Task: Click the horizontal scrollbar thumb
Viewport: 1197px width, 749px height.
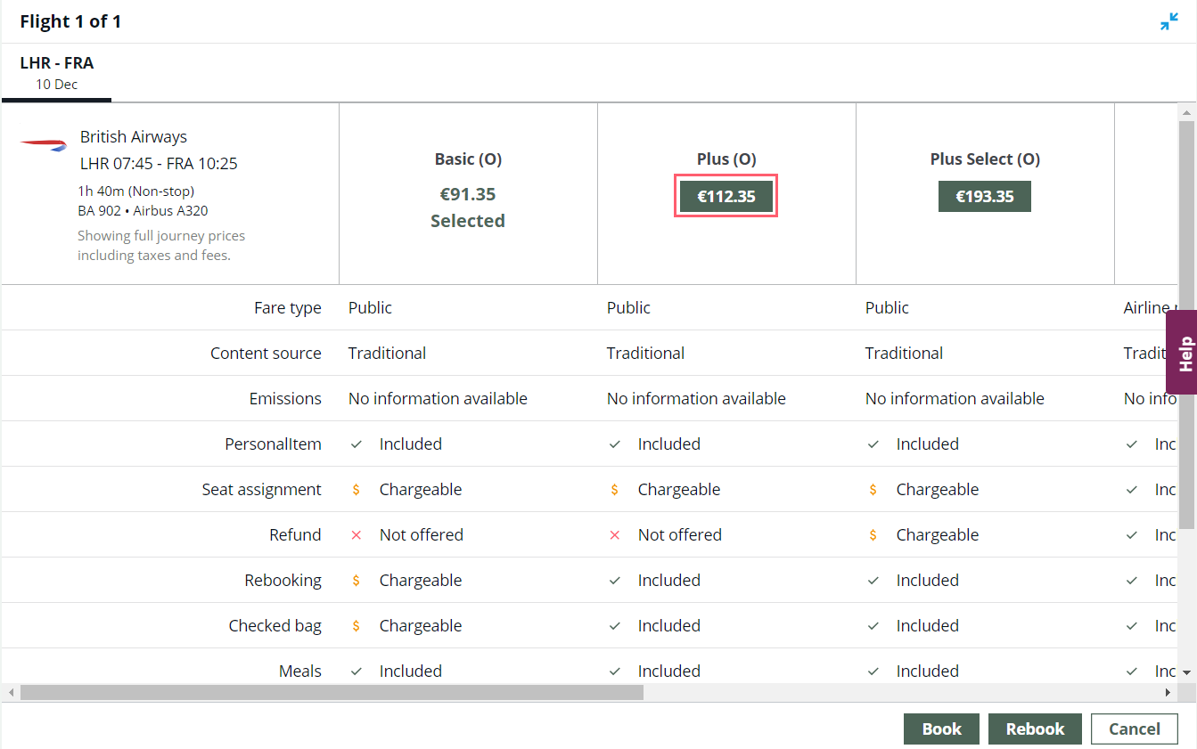Action: click(330, 692)
